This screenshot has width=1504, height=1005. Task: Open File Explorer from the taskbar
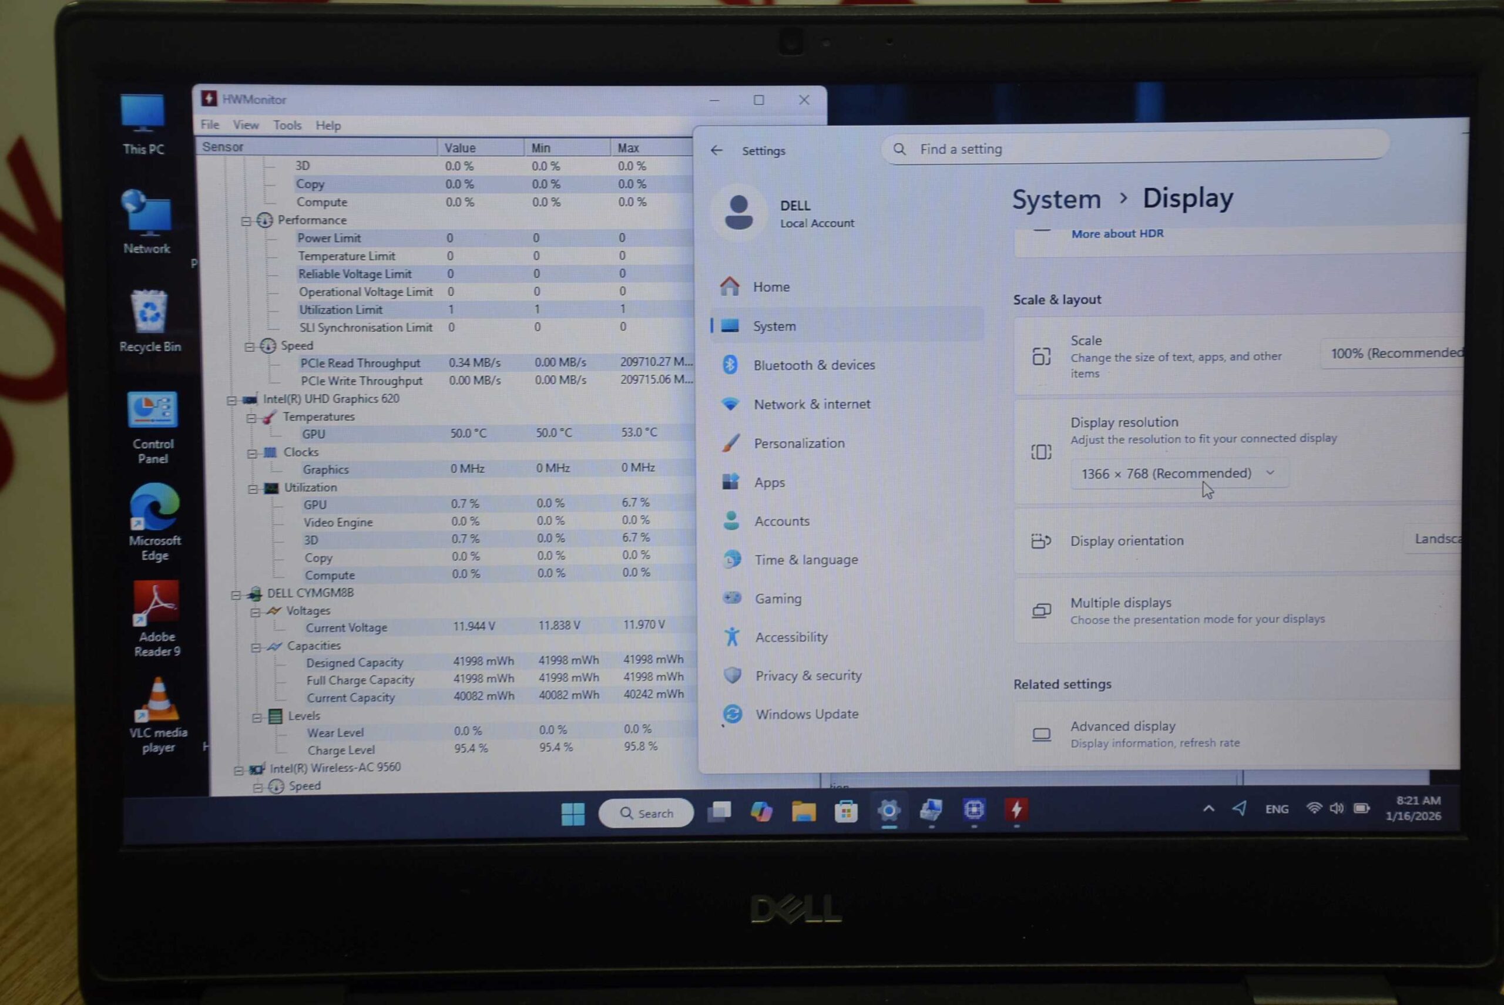[803, 811]
